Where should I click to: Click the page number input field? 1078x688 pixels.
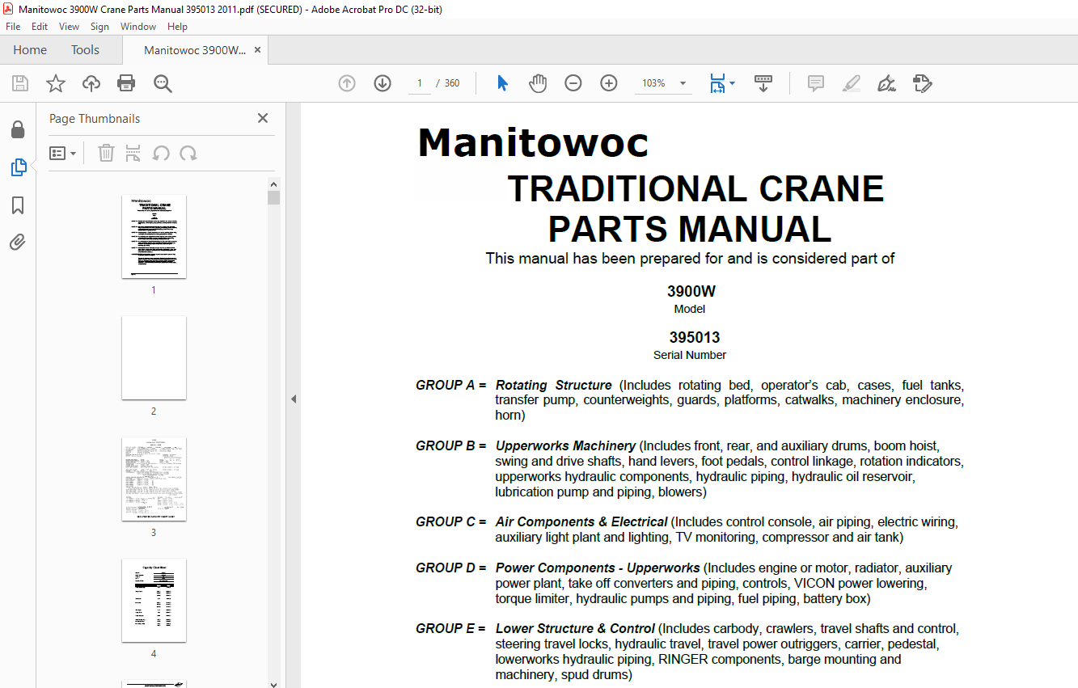coord(420,83)
